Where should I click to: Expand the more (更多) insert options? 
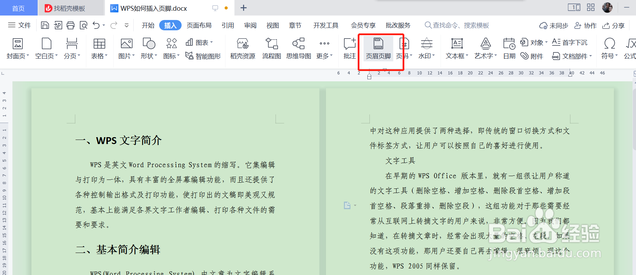(x=325, y=49)
